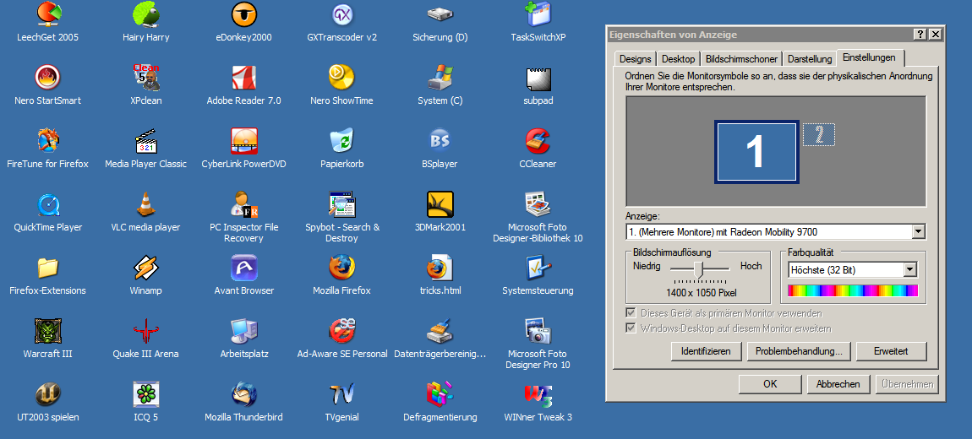The height and width of the screenshot is (439, 972).
Task: Click the TaskSwitchXP desktop icon
Action: click(538, 14)
